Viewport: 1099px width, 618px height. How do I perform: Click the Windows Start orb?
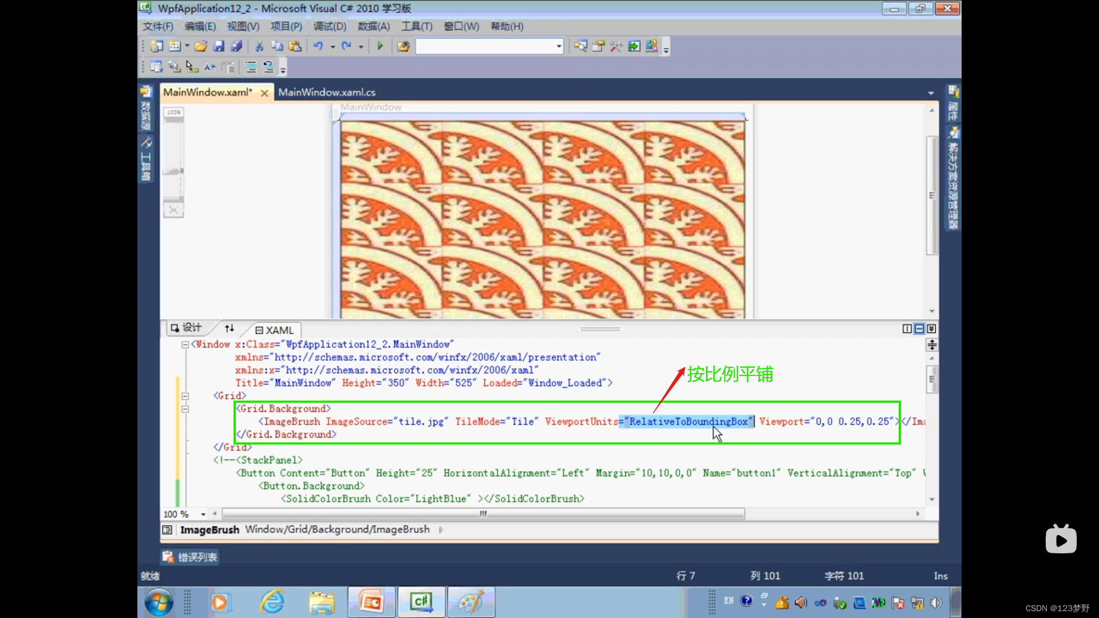tap(159, 602)
